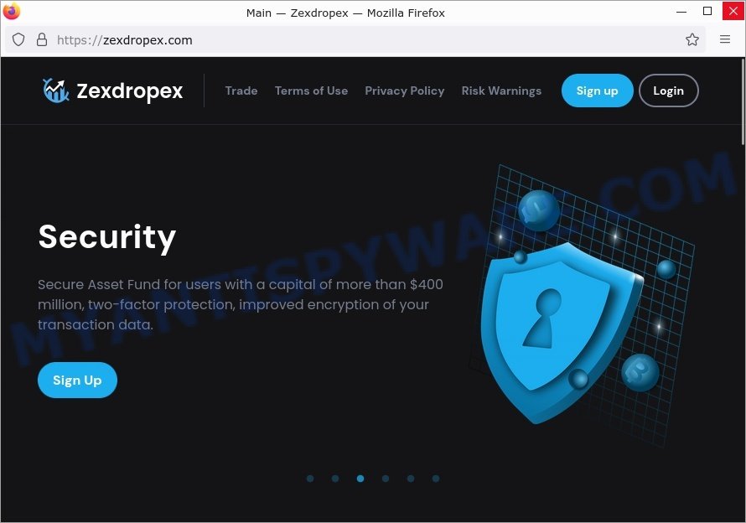The width and height of the screenshot is (746, 523).
Task: Bookmark this page with the star icon
Action: point(692,39)
